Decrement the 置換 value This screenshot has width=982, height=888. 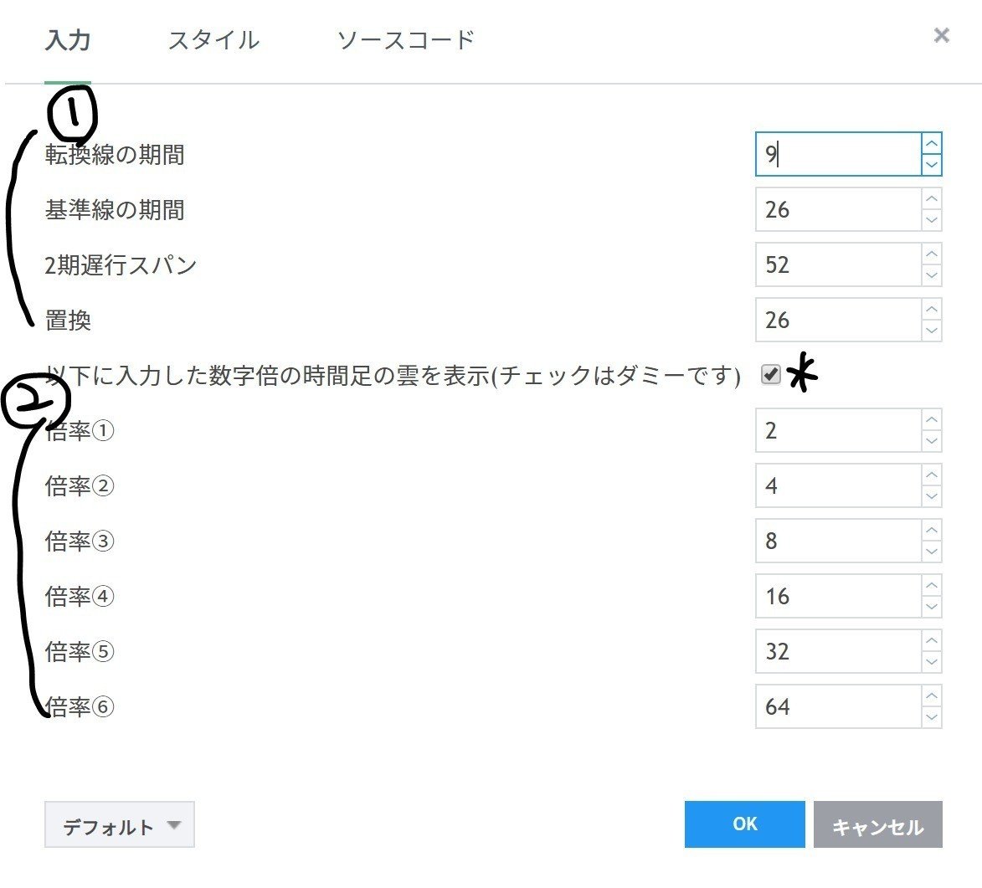click(931, 330)
